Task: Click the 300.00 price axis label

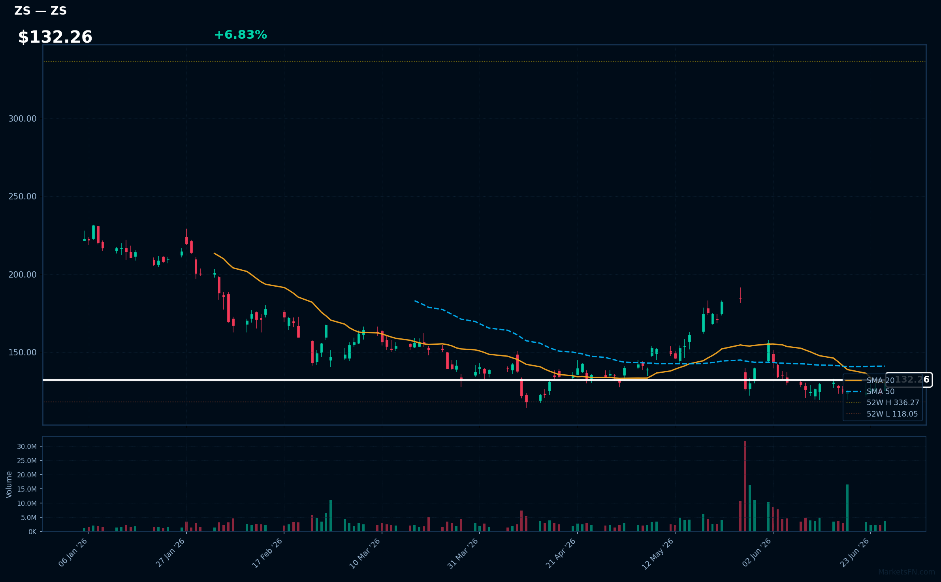Action: [x=23, y=119]
